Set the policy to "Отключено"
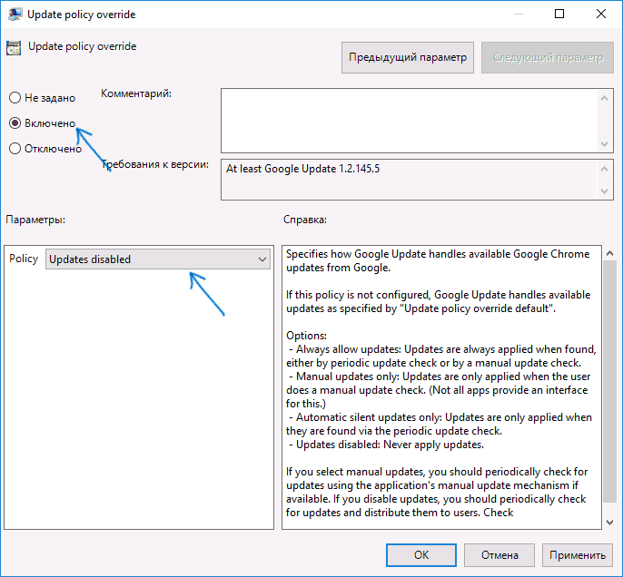Viewport: 623px width, 577px height. click(15, 149)
